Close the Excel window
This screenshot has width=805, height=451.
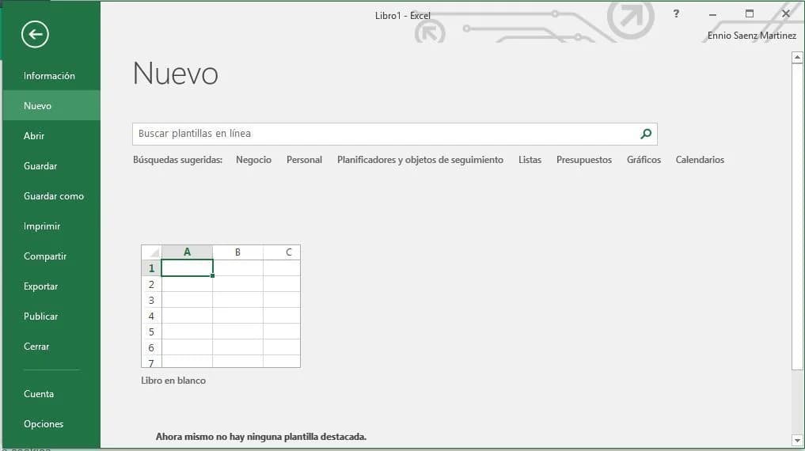click(785, 14)
